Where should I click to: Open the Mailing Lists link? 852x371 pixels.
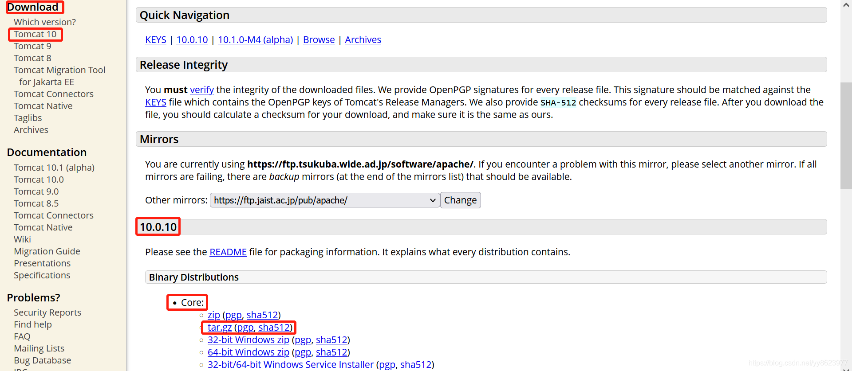pyautogui.click(x=39, y=348)
